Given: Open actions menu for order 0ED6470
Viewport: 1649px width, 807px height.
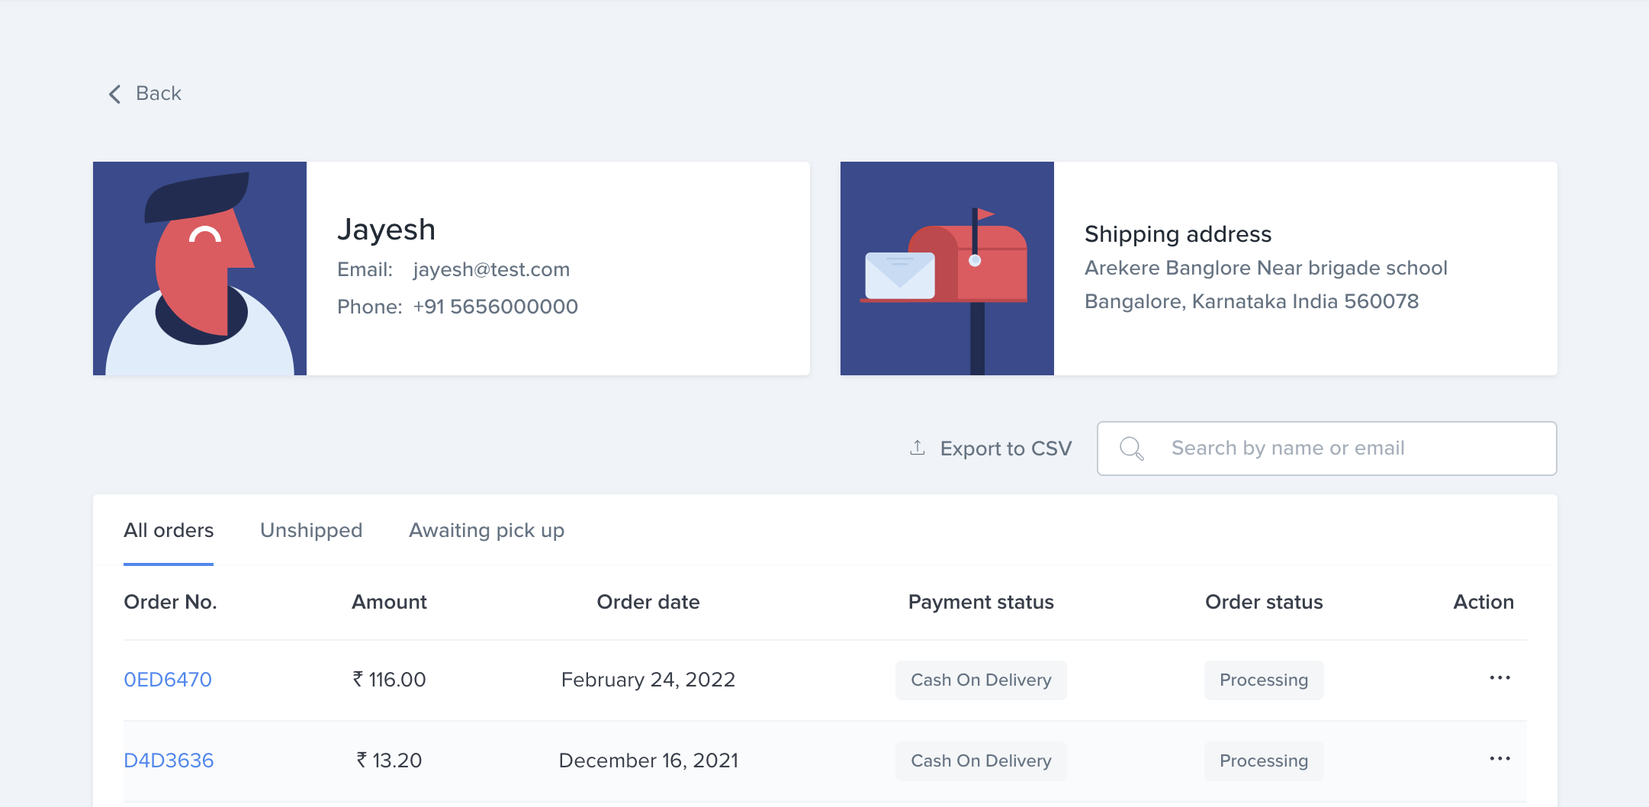Looking at the screenshot, I should point(1500,678).
